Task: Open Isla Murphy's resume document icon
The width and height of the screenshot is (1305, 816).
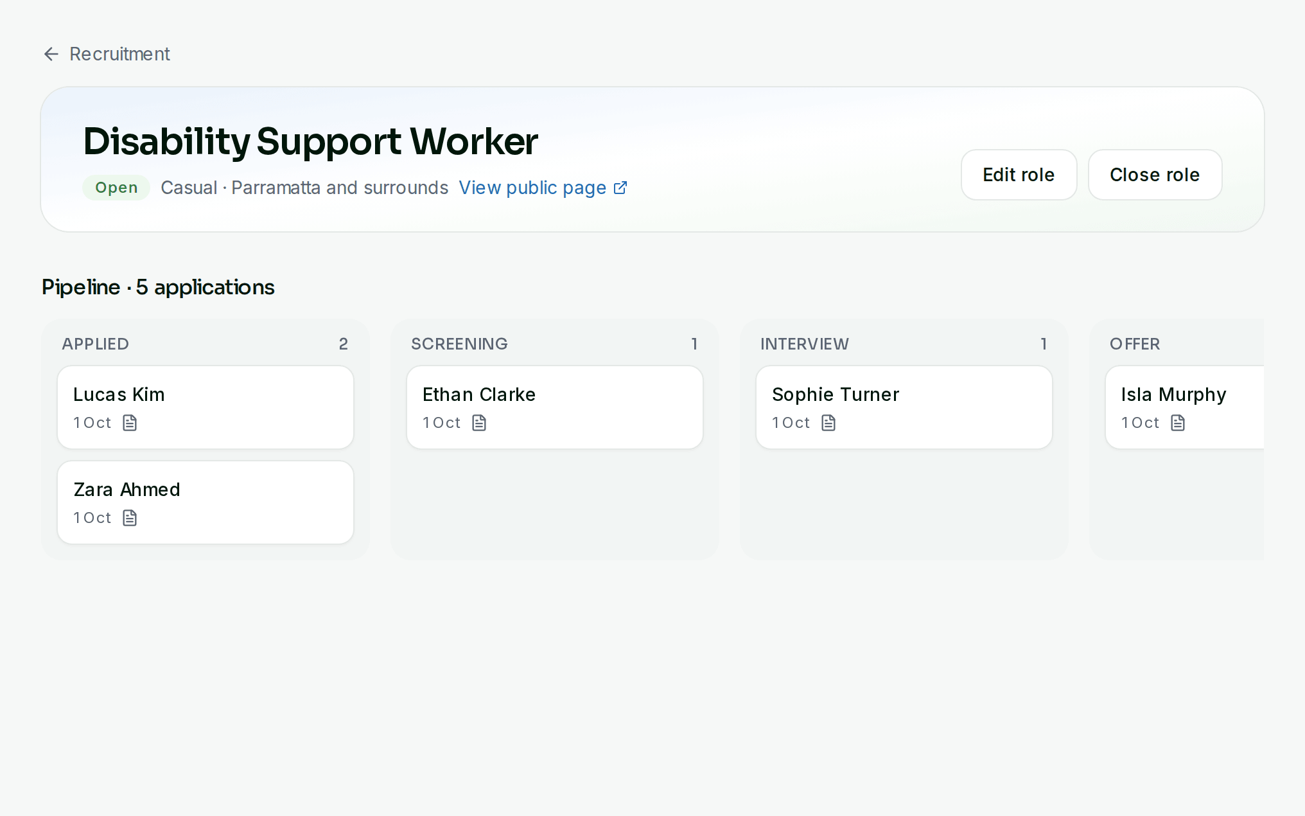Action: 1178,423
